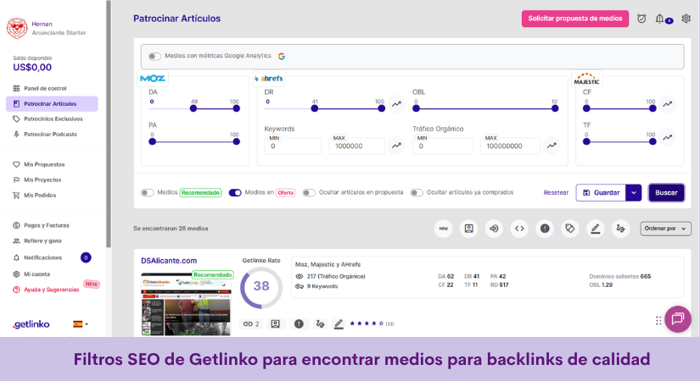Click the Guardar button

tap(601, 192)
